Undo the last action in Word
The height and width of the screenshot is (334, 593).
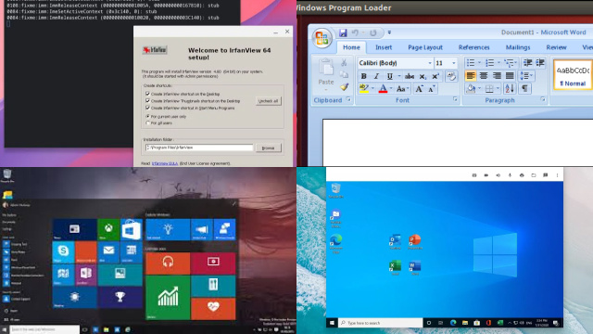[x=355, y=33]
